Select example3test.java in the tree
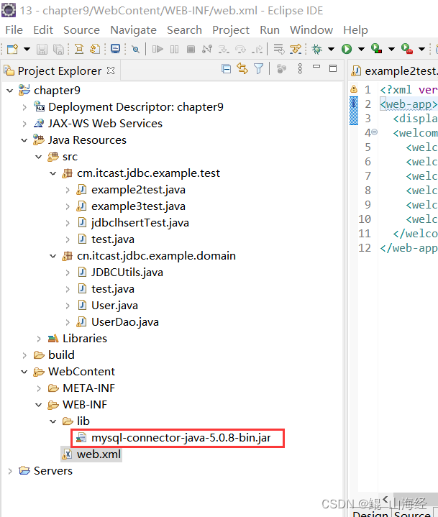 click(138, 206)
